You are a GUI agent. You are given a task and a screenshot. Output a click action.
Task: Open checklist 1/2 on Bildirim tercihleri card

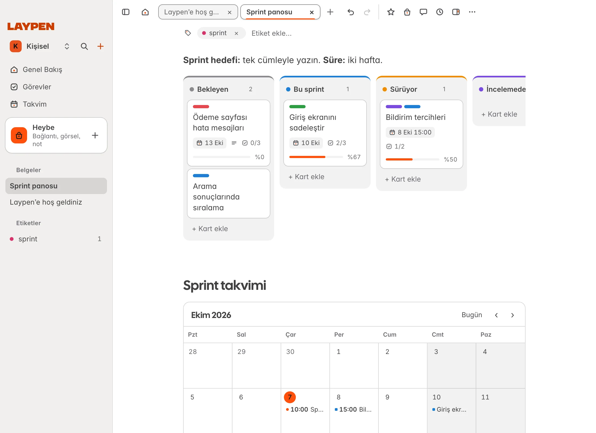395,146
